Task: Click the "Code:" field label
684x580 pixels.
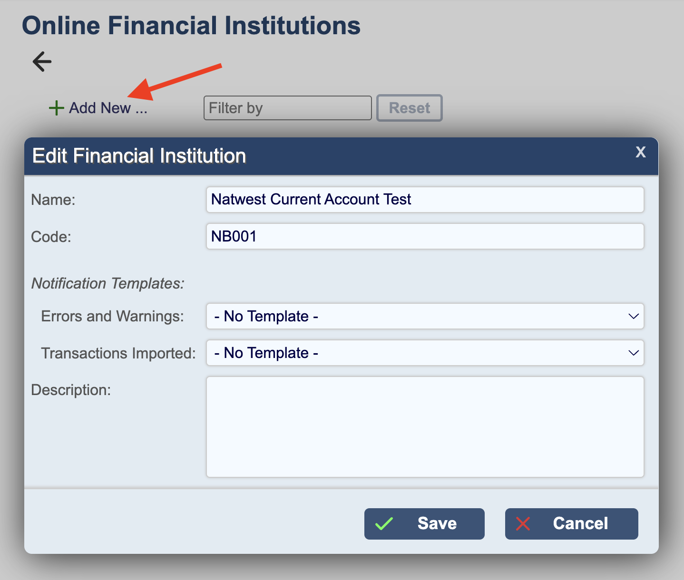Action: pos(51,237)
